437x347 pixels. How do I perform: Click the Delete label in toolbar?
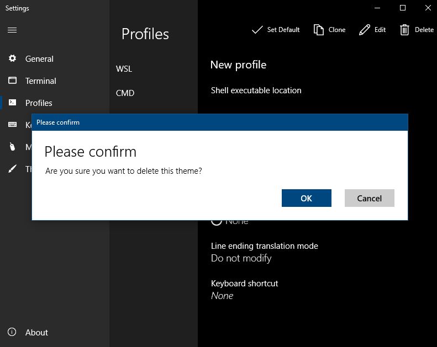pyautogui.click(x=424, y=30)
